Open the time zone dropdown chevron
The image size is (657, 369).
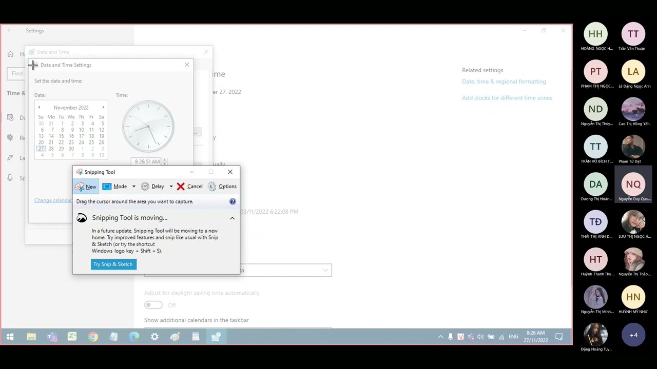point(325,270)
